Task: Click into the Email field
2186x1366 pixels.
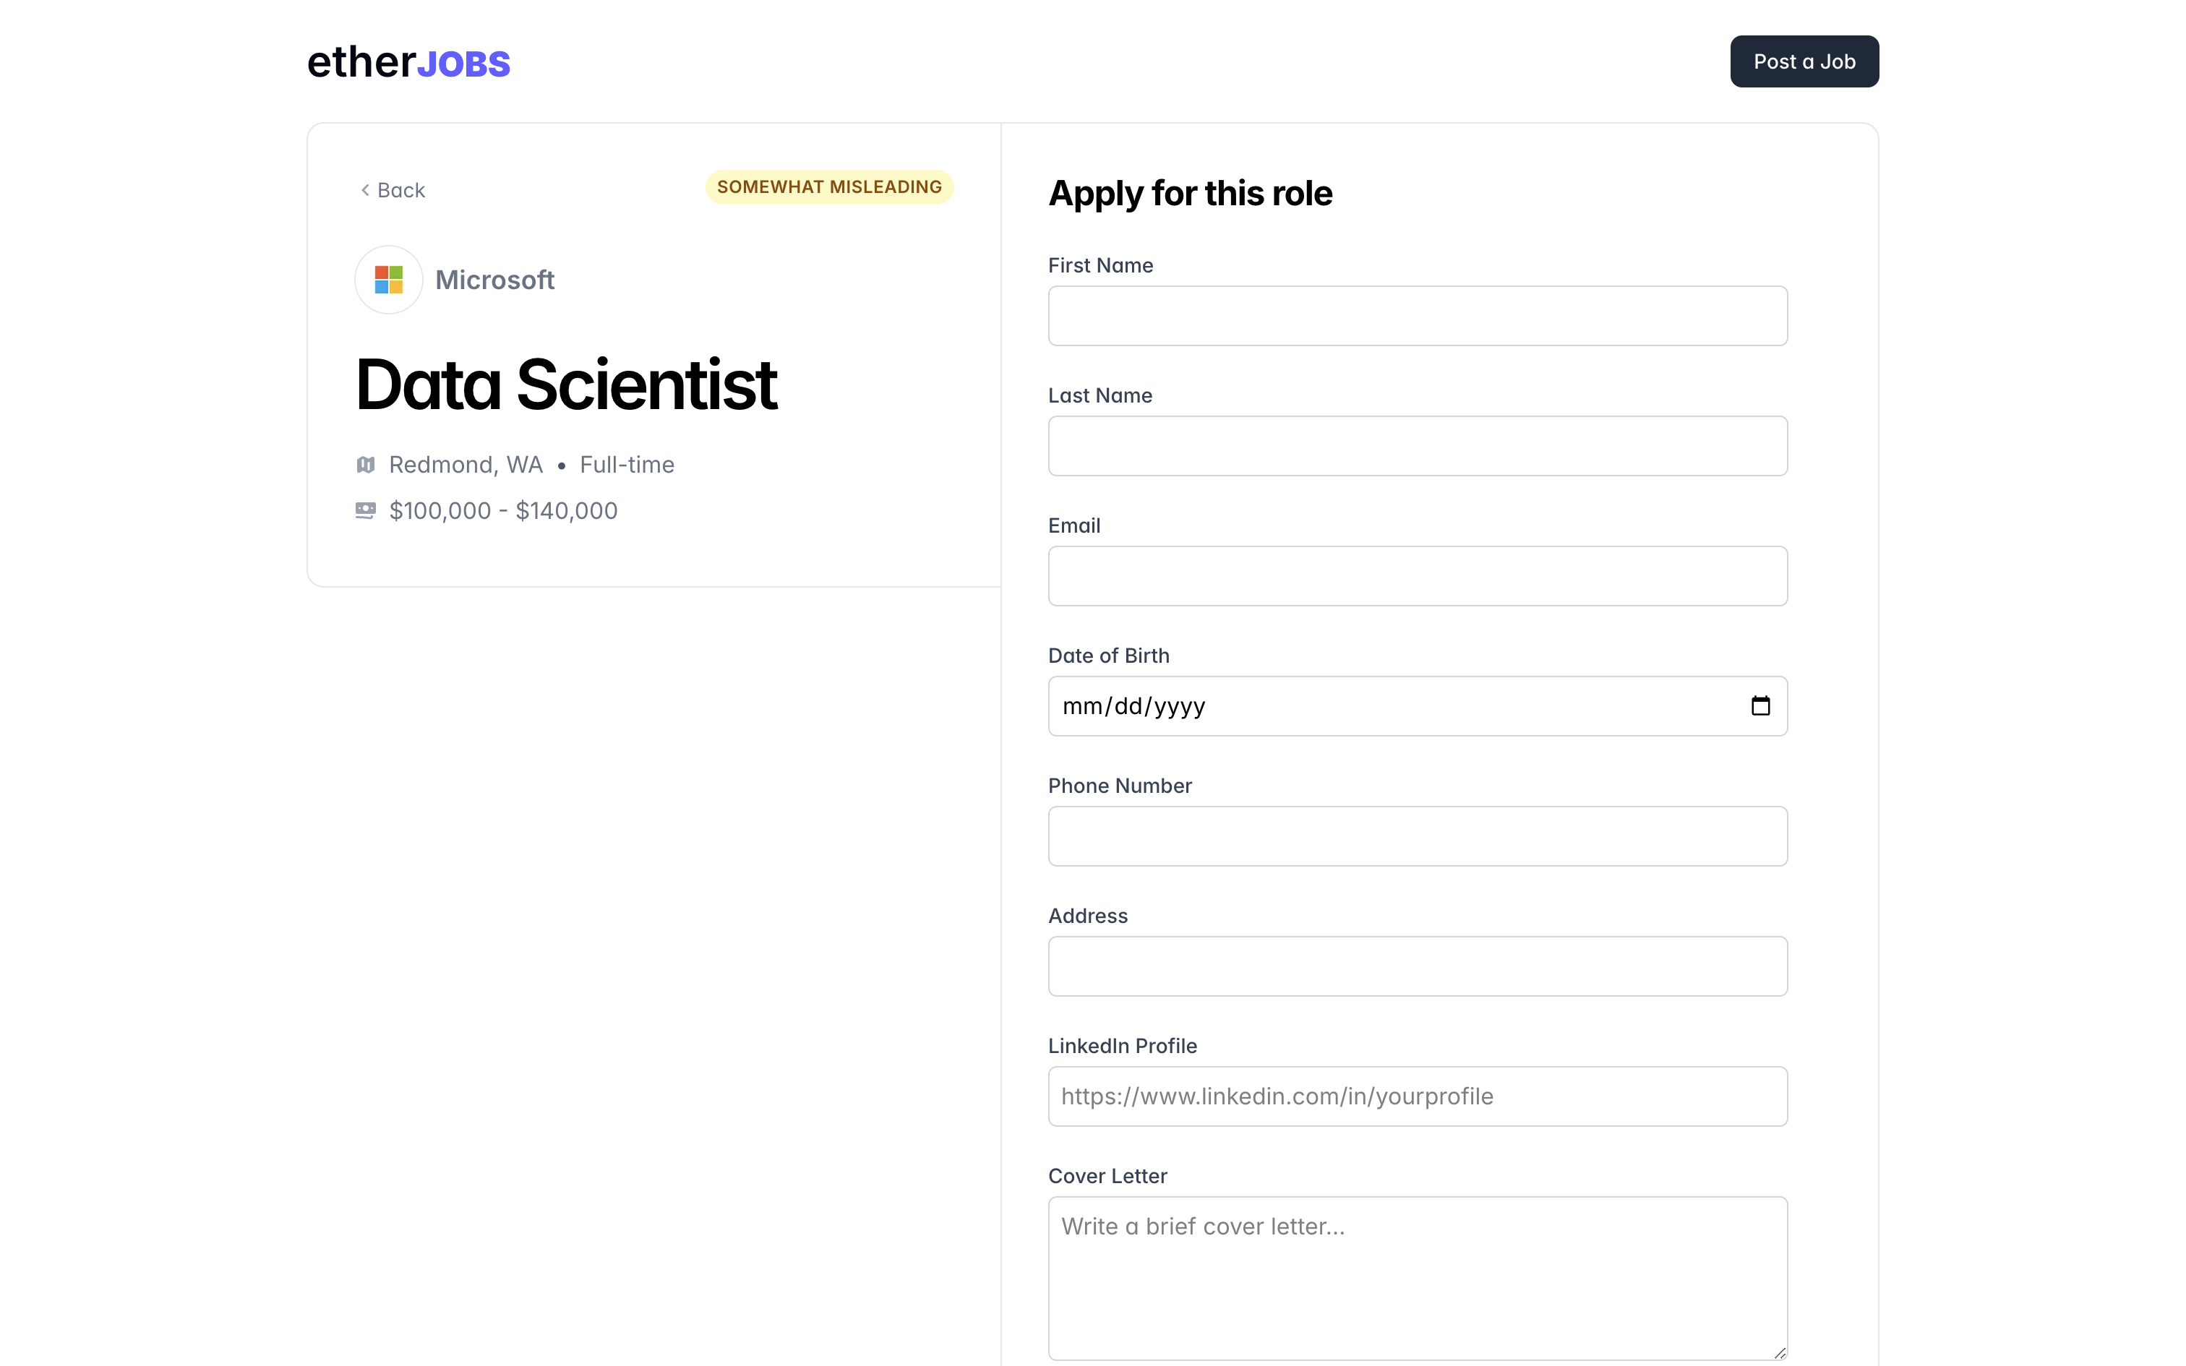Action: tap(1416, 577)
